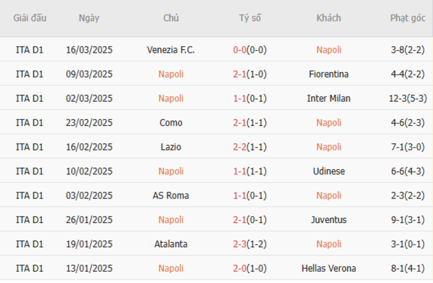The image size is (433, 283).
Task: Select Como home team link
Action: click(x=171, y=123)
